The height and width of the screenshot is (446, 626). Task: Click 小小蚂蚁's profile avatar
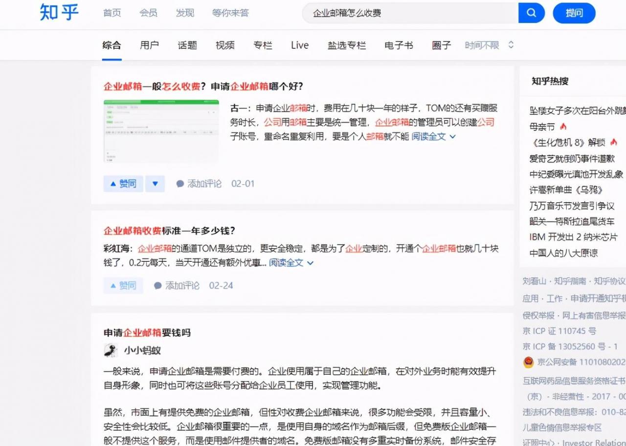point(111,350)
